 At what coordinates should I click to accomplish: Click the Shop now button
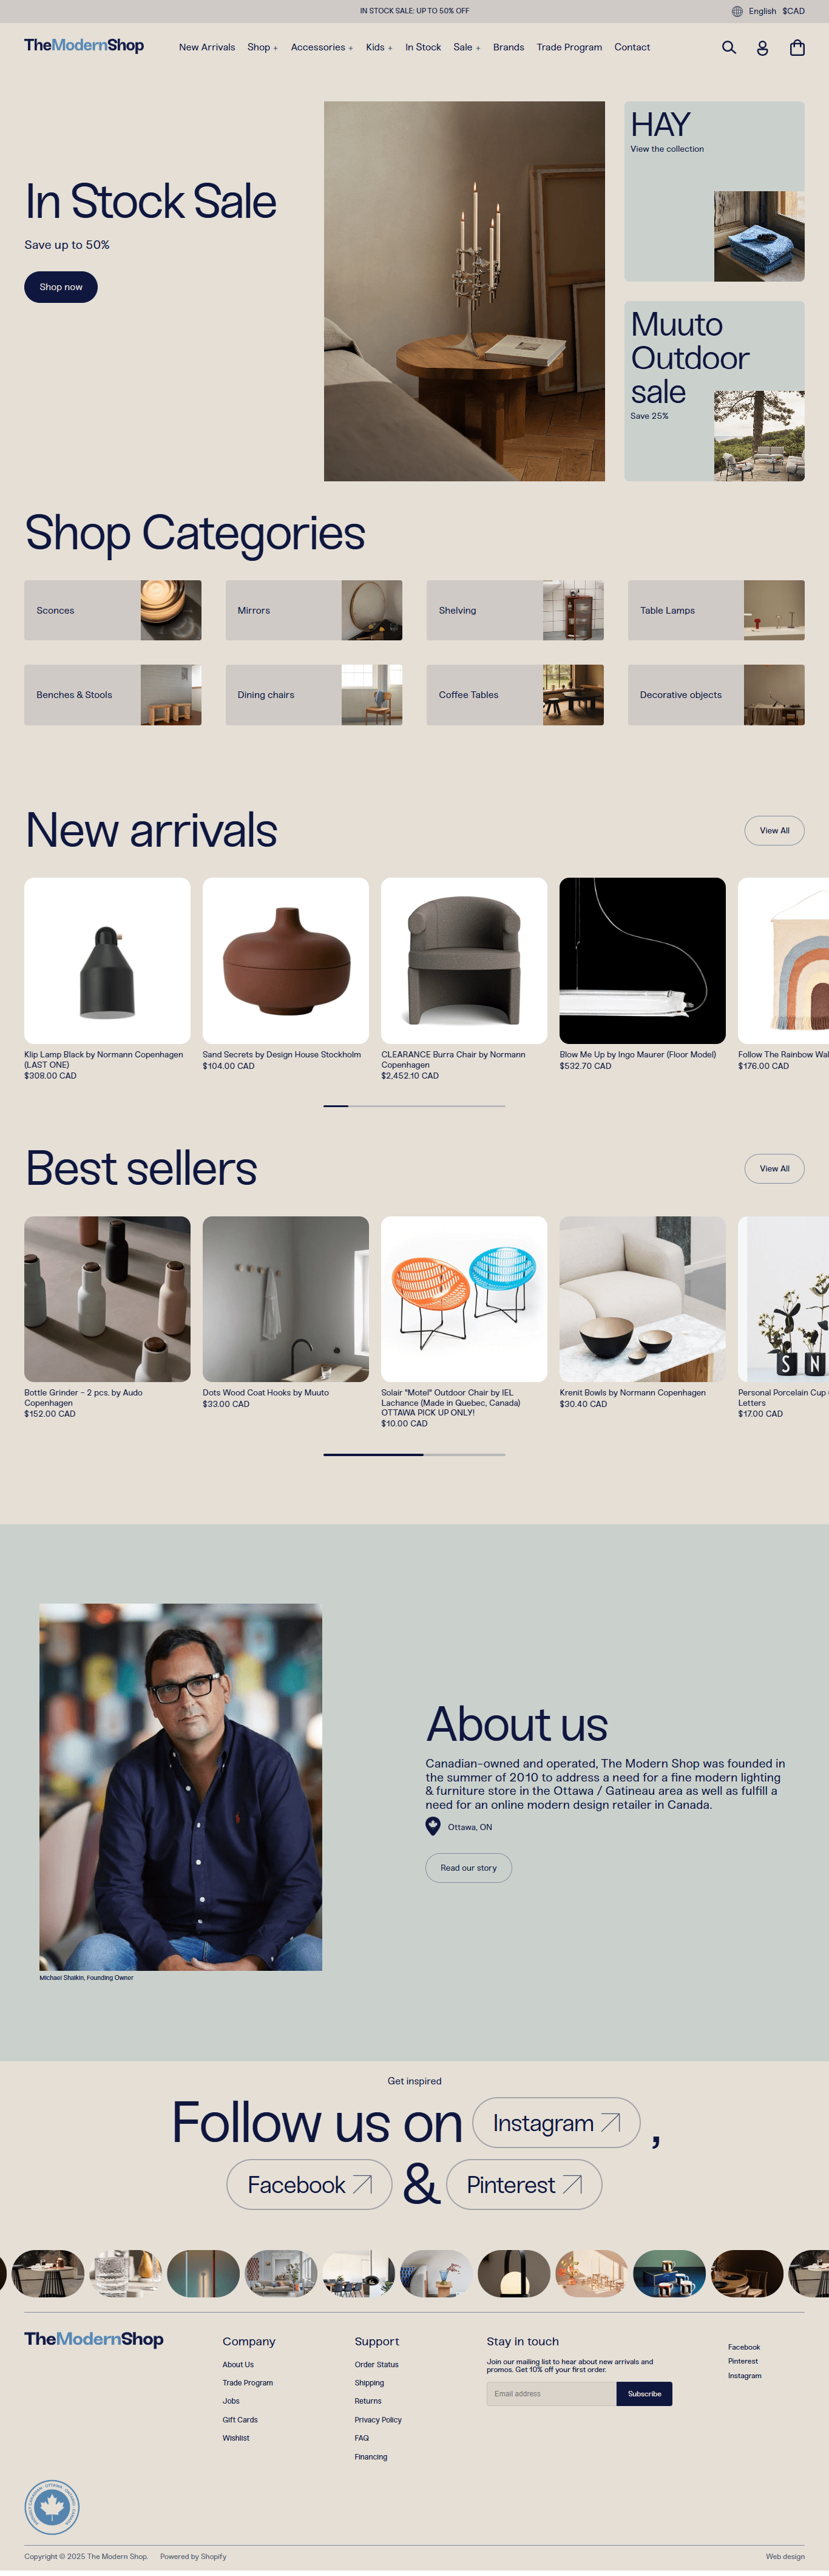[61, 287]
